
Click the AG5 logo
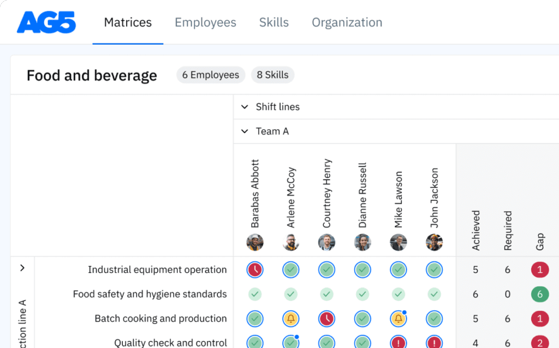46,22
